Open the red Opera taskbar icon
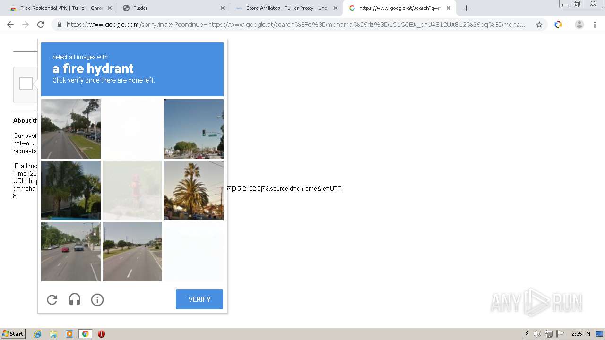The height and width of the screenshot is (340, 605). tap(101, 334)
